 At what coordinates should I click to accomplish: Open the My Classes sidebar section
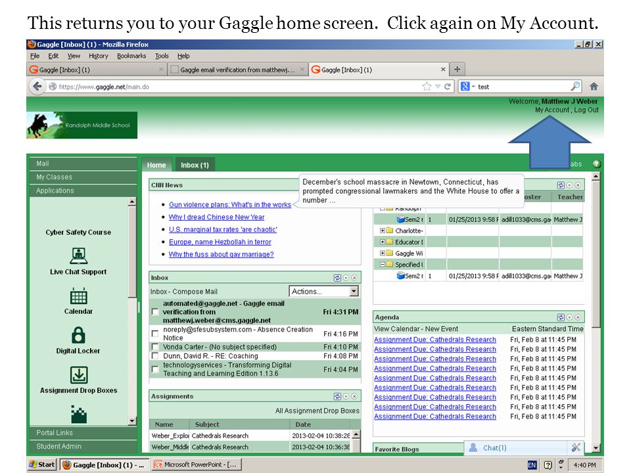(x=83, y=177)
